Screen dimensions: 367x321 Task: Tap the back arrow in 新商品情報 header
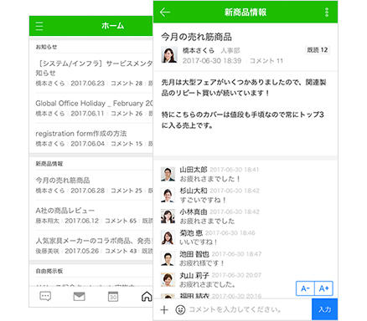pos(165,12)
